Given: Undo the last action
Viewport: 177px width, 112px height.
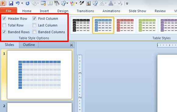Looking at the screenshot, I should click(x=18, y=3).
